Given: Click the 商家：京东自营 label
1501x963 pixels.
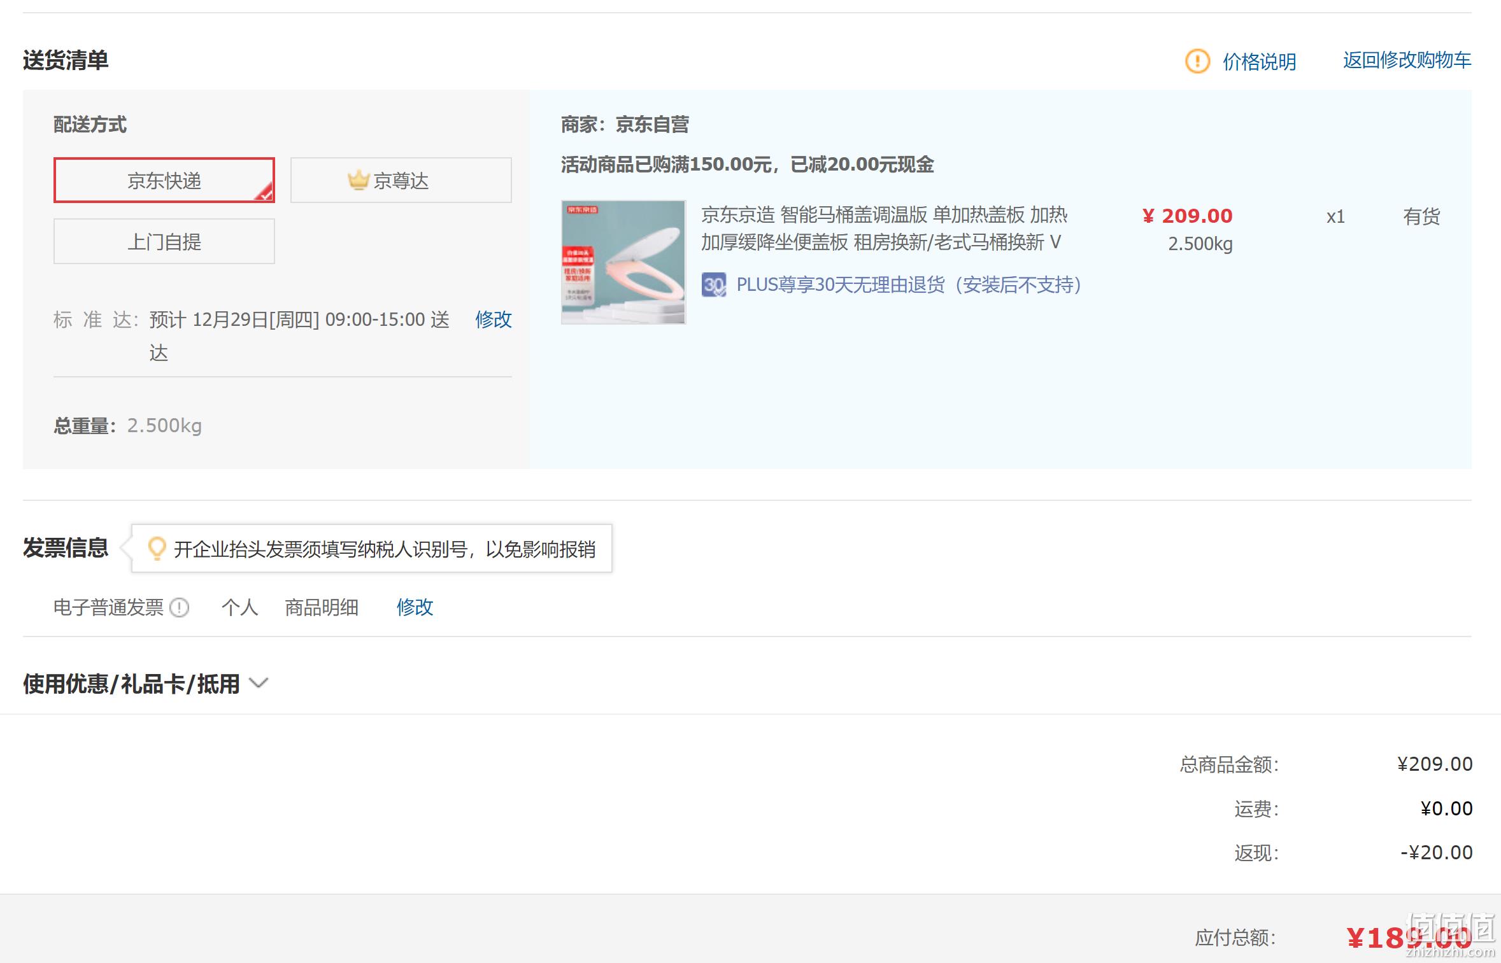Looking at the screenshot, I should [625, 125].
